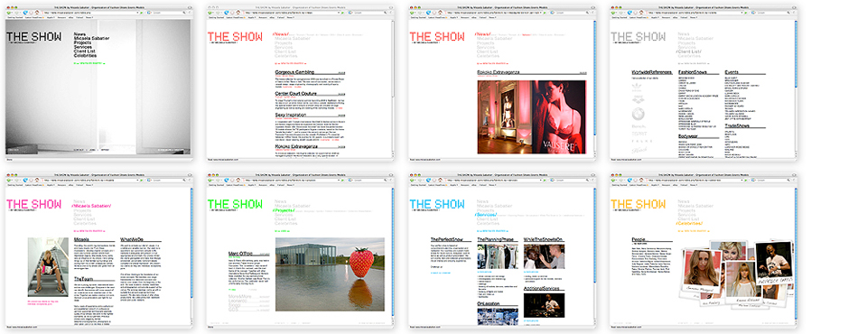Click the Reload icon in the orange Celebrities window
The image size is (867, 334).
[x=629, y=181]
